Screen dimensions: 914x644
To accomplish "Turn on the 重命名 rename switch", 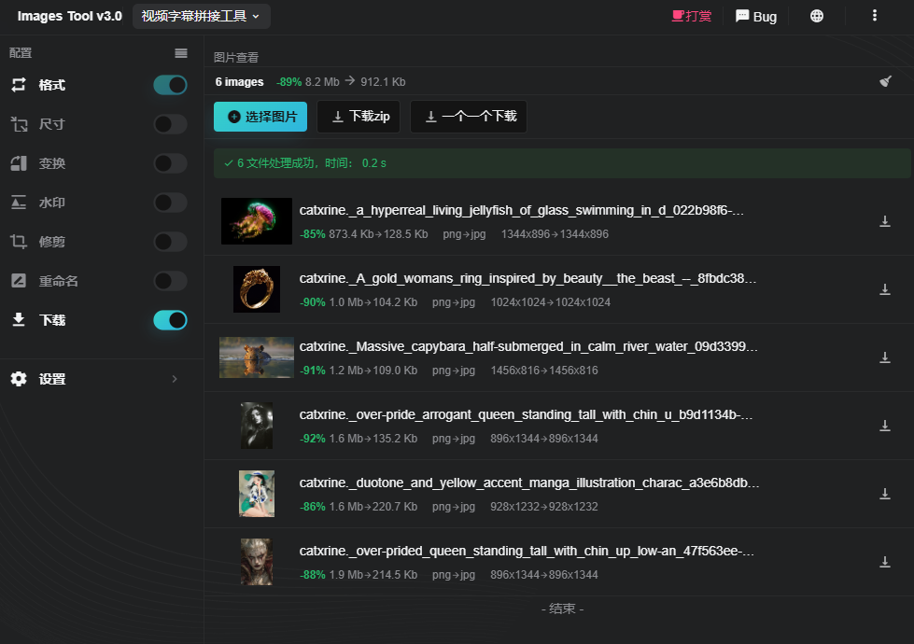I will pos(170,281).
